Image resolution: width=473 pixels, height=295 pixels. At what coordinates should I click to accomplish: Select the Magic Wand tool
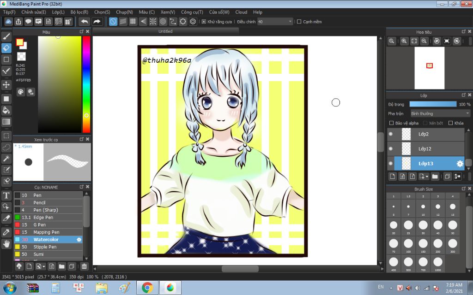[6, 159]
